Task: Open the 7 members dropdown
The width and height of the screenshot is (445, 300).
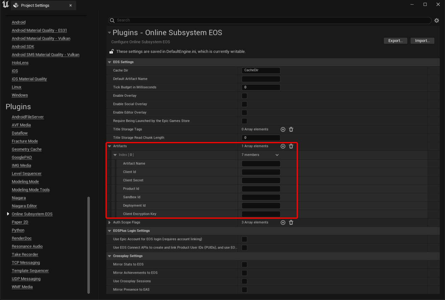Action: (277, 155)
